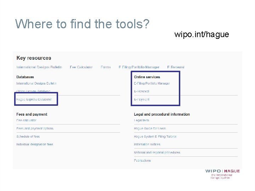Screen dimensions: 255x191
Task: Open E-Filing Portfolio Manager under Online services
Action: click(x=152, y=83)
